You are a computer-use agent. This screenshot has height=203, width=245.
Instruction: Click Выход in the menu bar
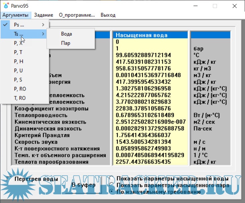tap(108, 15)
